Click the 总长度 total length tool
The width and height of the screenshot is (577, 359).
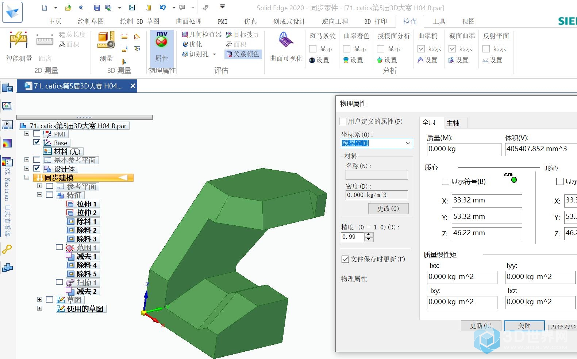[x=72, y=35]
